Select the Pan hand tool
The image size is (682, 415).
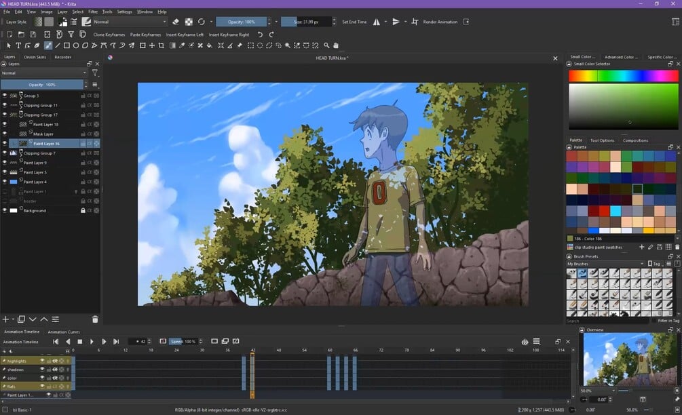pos(336,45)
